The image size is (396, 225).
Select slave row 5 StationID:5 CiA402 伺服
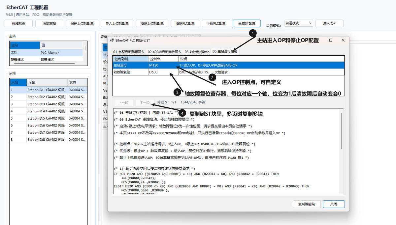pyautogui.click(x=49, y=118)
